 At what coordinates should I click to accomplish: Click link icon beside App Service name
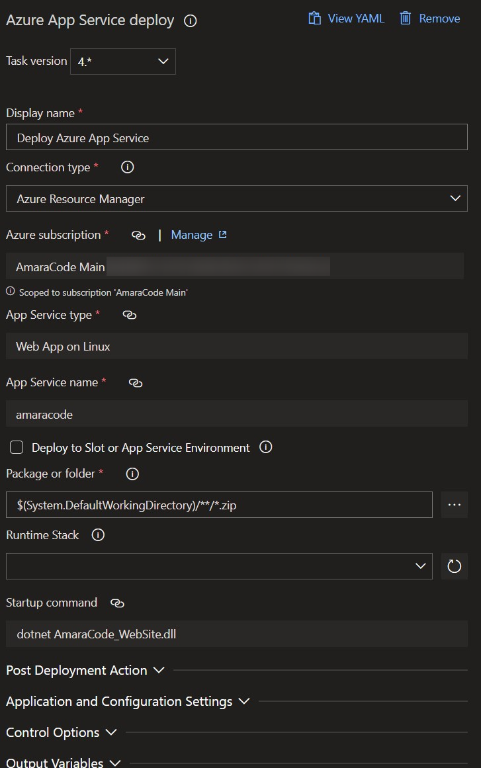click(136, 383)
